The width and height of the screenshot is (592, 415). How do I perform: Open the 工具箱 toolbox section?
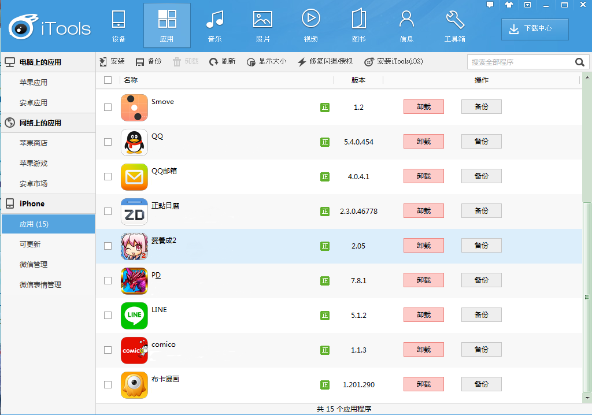[454, 25]
